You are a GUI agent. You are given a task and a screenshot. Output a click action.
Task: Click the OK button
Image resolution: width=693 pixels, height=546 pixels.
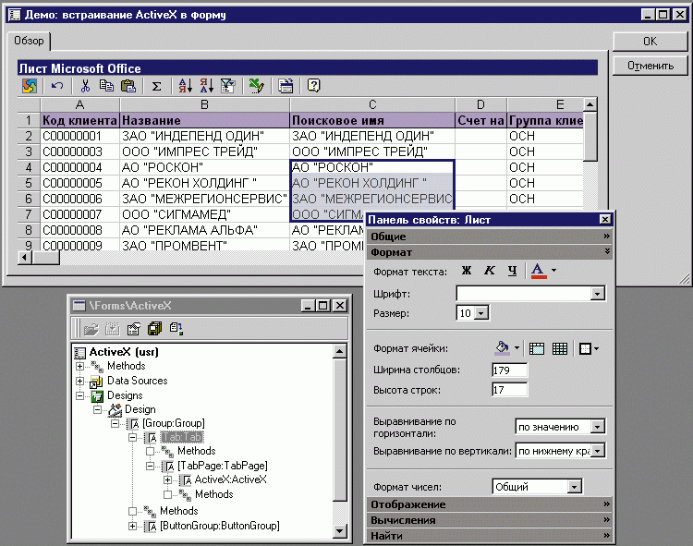coord(650,41)
